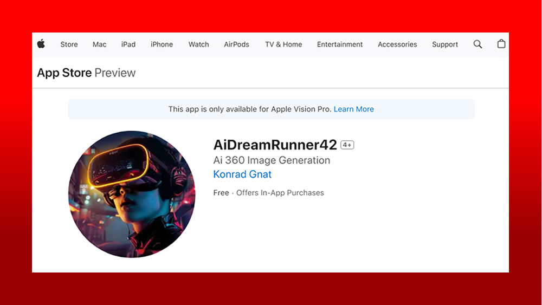
Task: Click the AiDreamRunner42 app icon image
Action: click(132, 194)
